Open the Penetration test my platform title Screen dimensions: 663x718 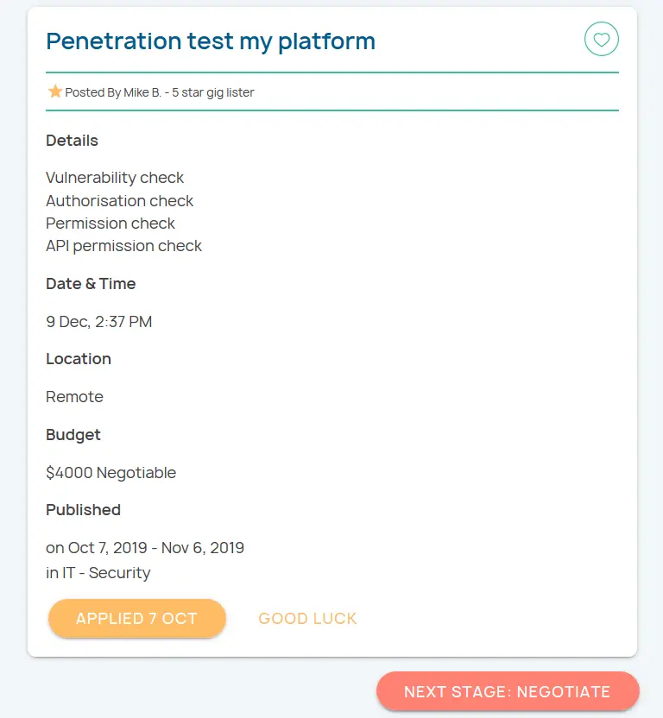(211, 41)
